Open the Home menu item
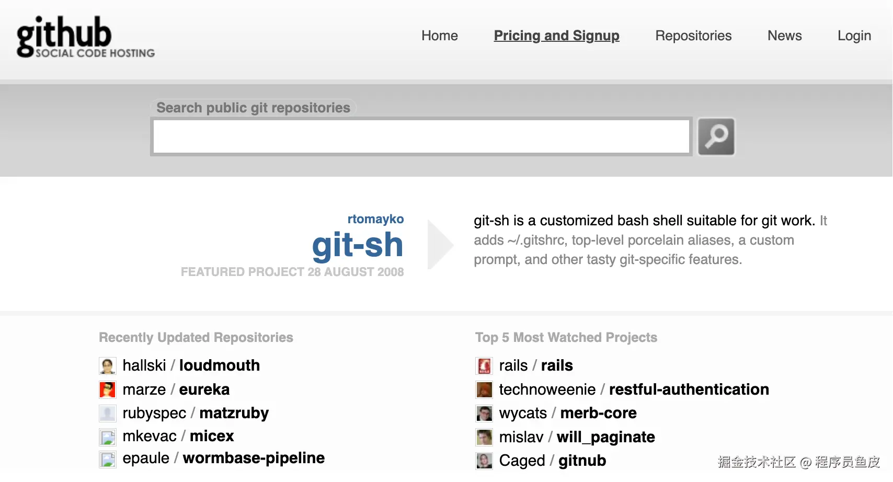 click(x=439, y=36)
